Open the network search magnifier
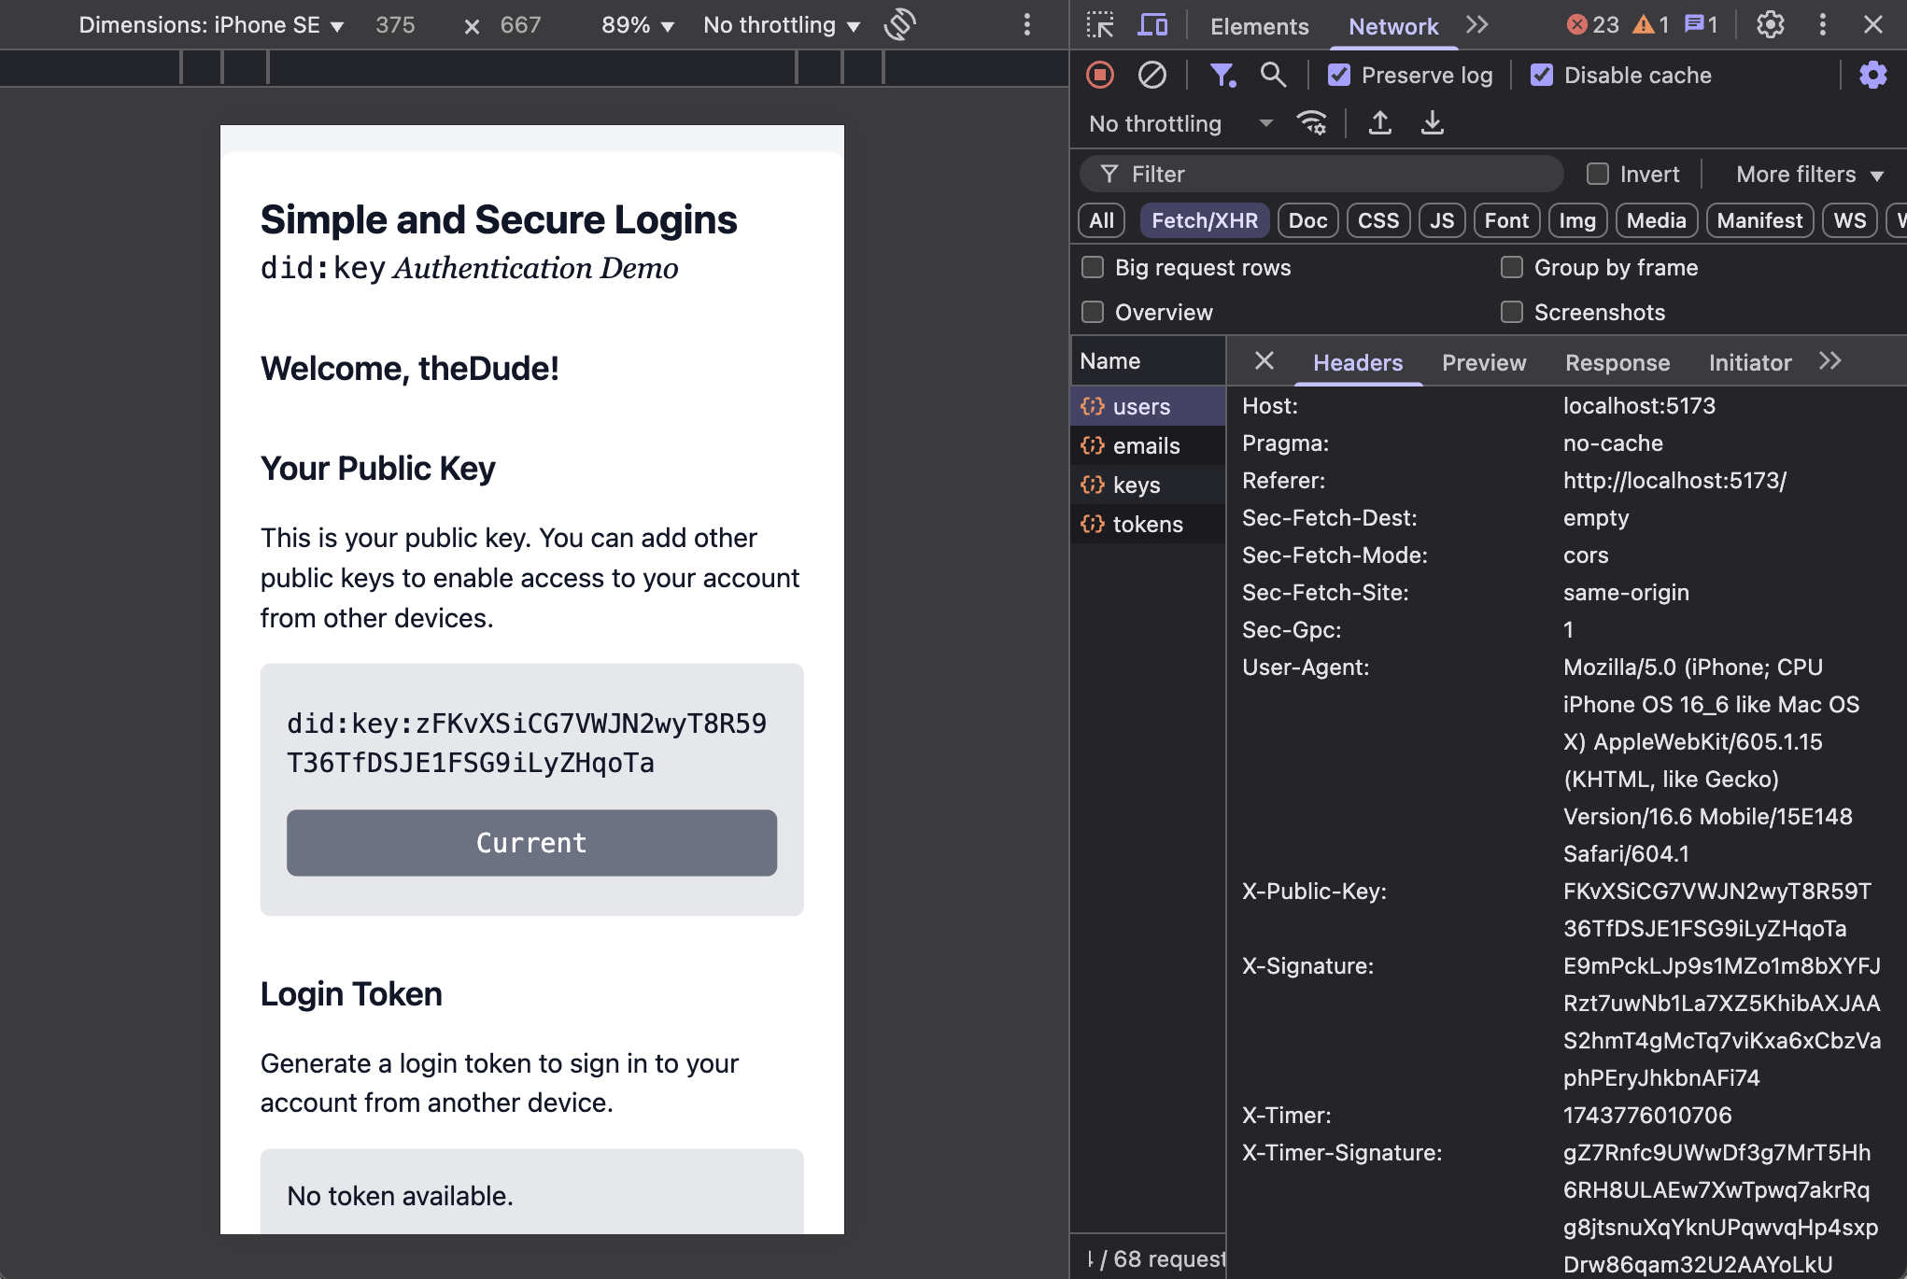 click(1273, 75)
